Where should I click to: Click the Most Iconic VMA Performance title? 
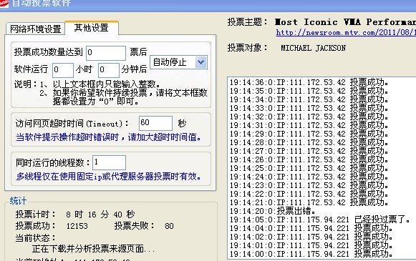345,21
